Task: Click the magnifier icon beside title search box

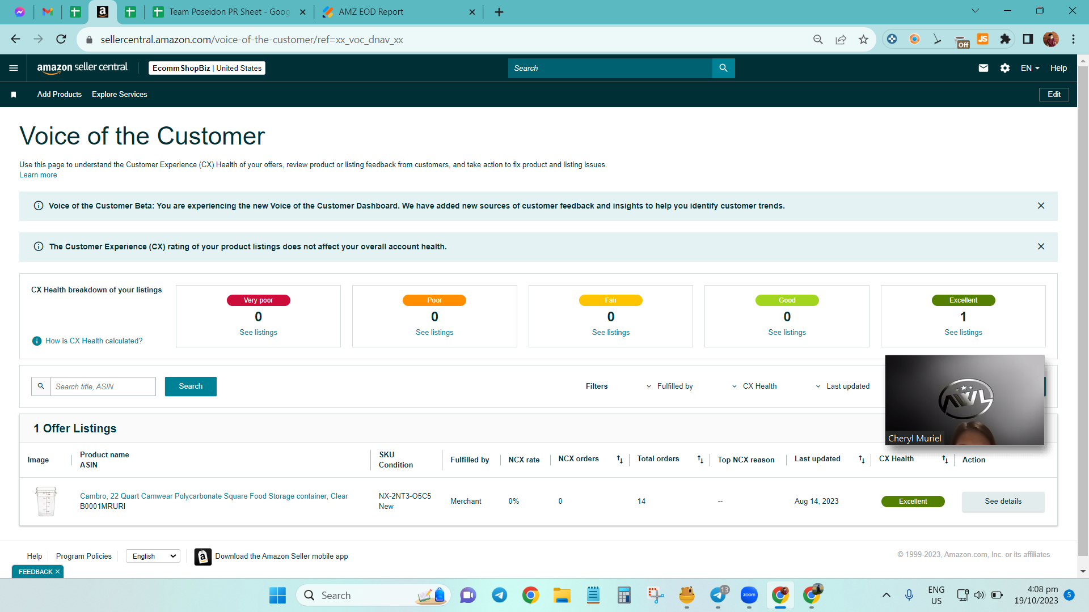Action: click(41, 386)
